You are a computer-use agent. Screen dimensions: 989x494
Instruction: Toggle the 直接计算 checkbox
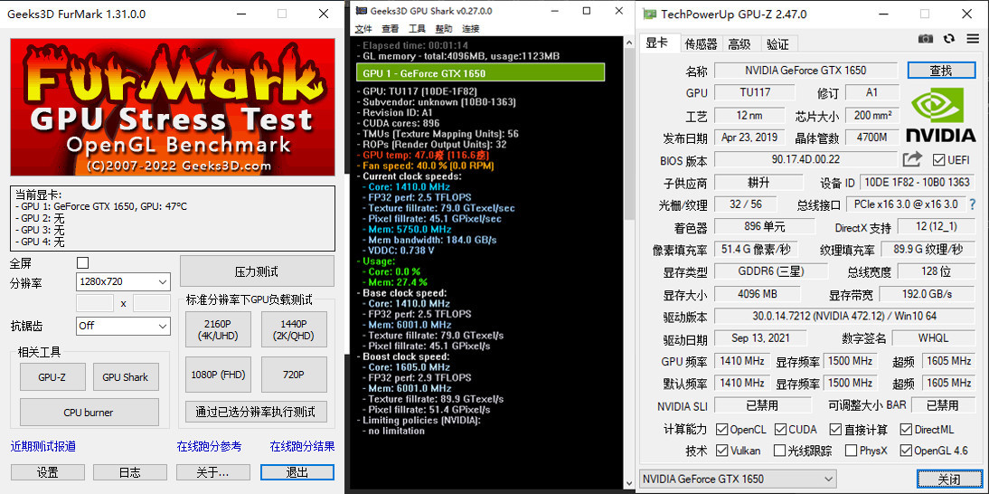[835, 430]
